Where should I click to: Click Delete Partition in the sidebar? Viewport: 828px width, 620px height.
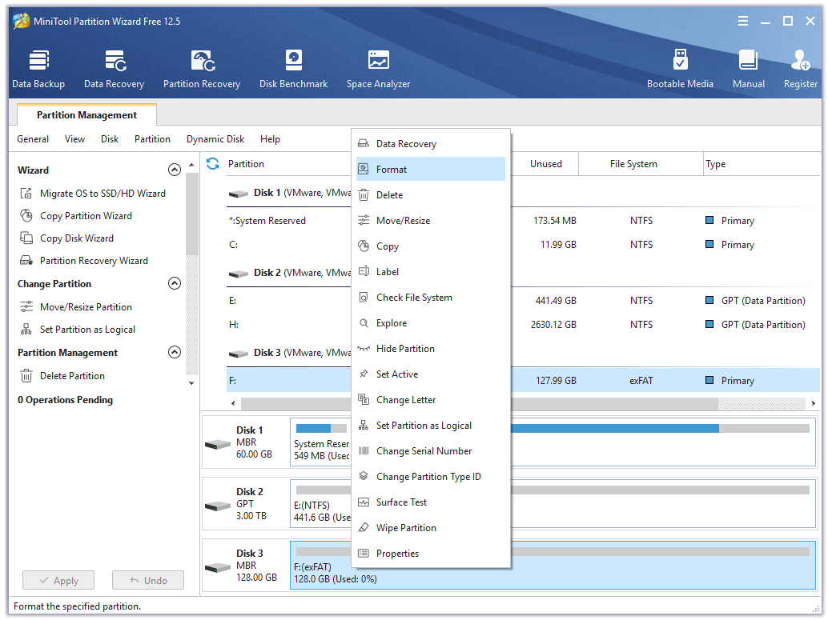[x=62, y=376]
